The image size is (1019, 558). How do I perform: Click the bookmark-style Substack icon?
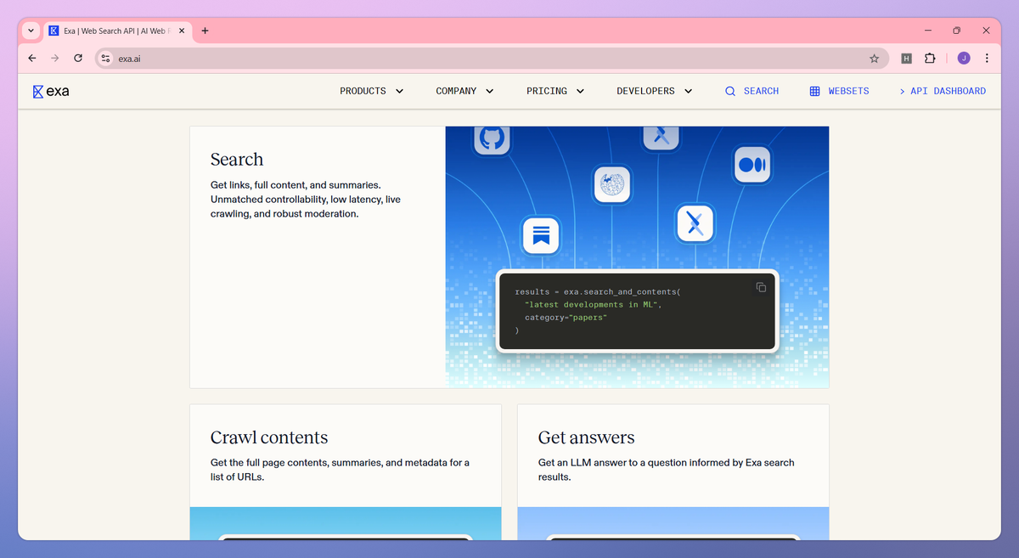click(540, 235)
